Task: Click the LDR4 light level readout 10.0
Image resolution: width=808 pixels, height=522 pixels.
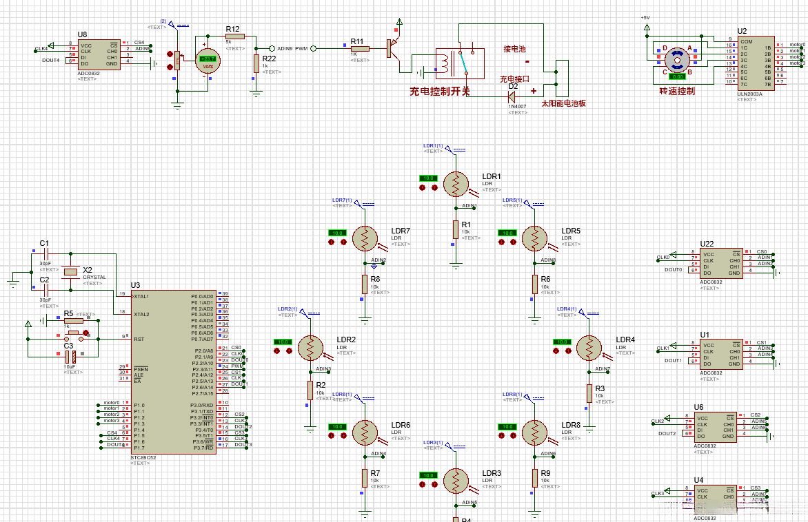Action: tap(562, 342)
